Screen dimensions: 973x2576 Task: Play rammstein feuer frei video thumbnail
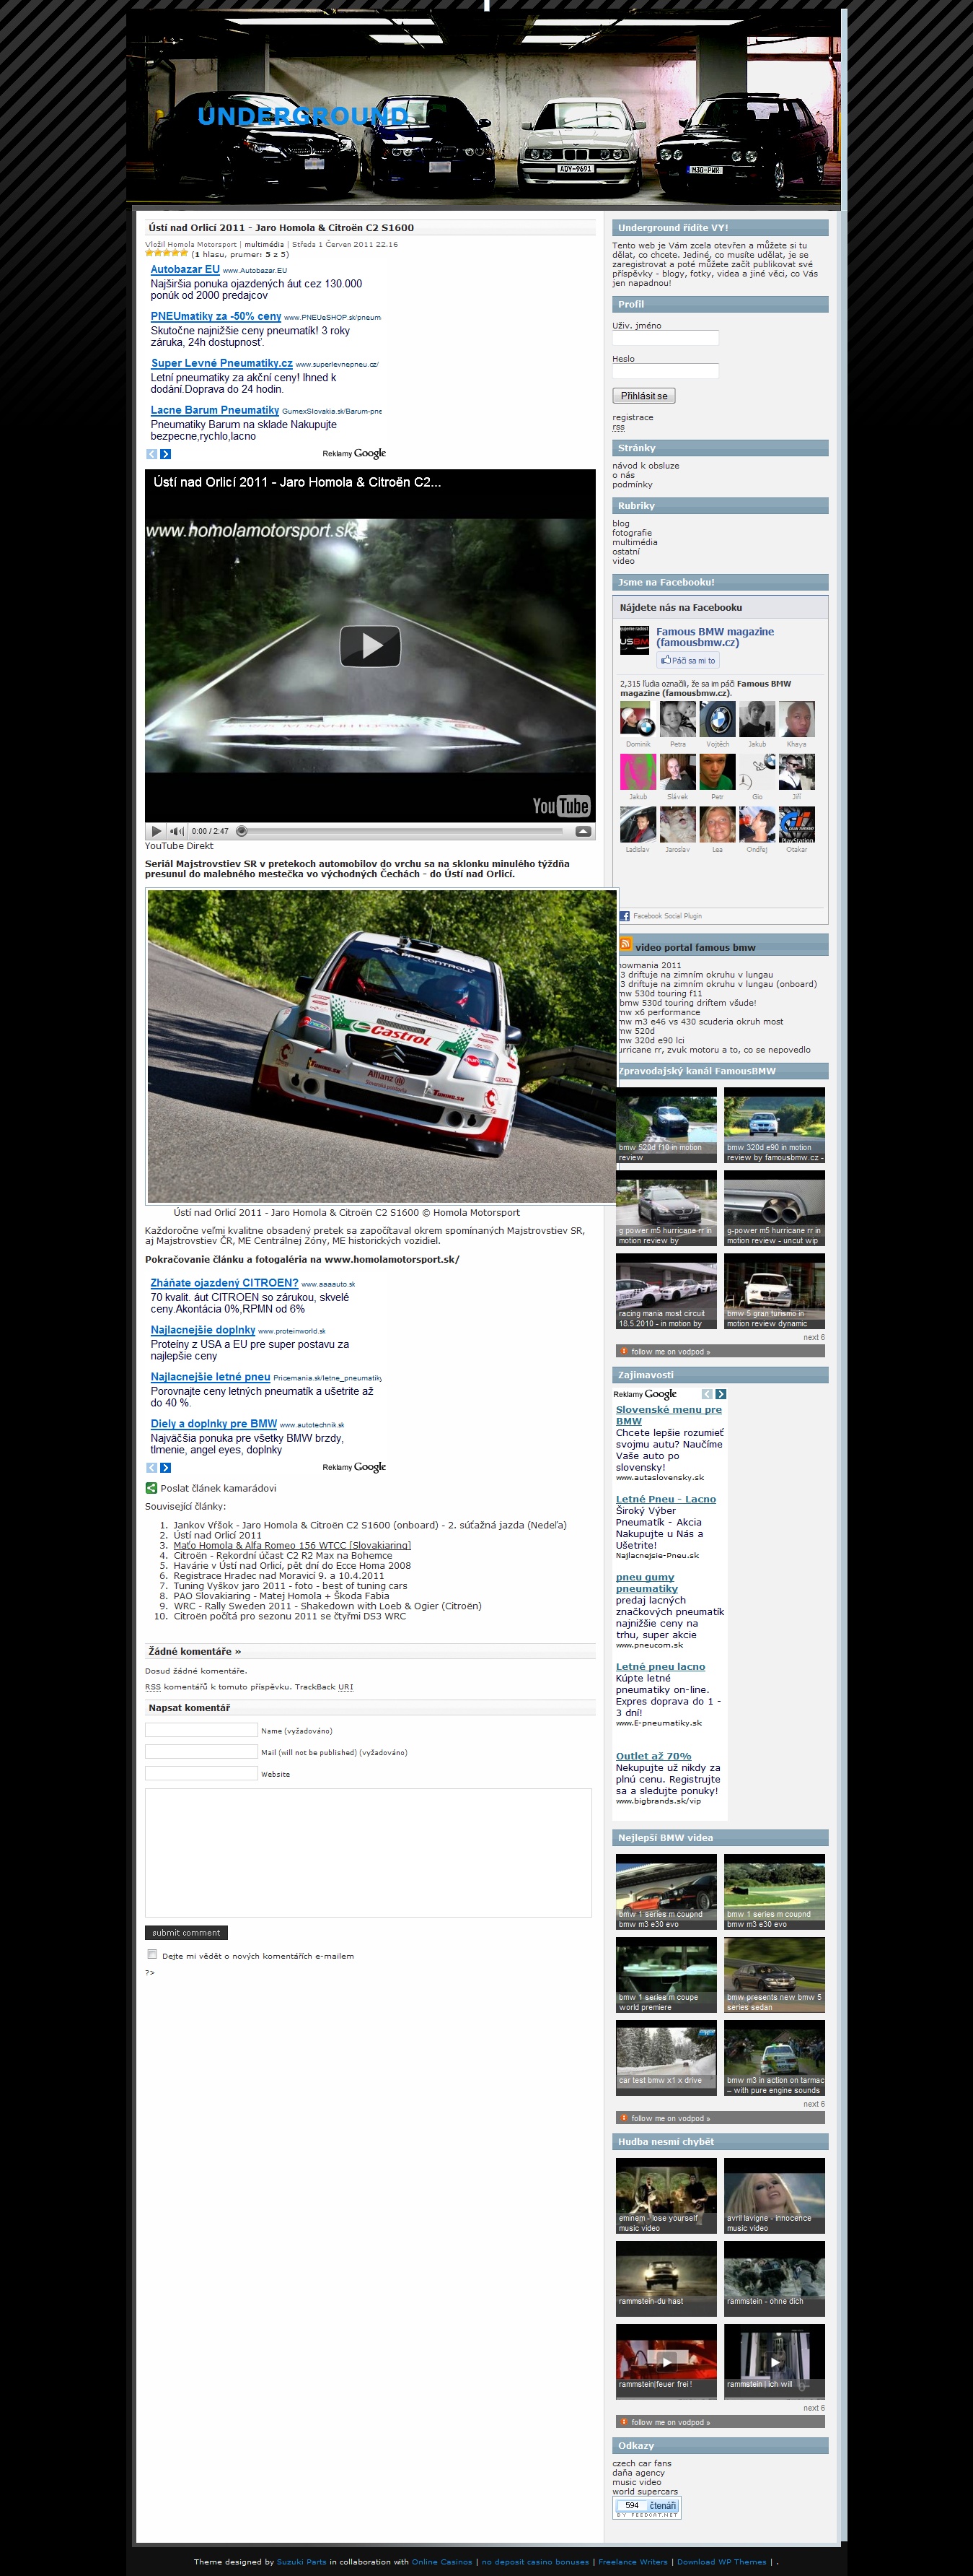click(x=666, y=2362)
